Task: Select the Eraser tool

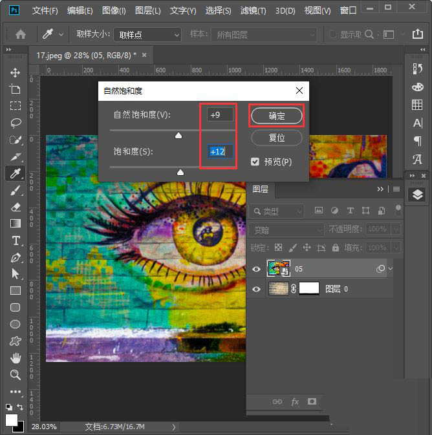Action: 16,207
